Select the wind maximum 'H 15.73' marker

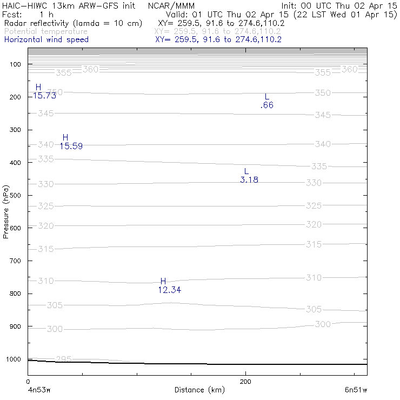point(44,91)
